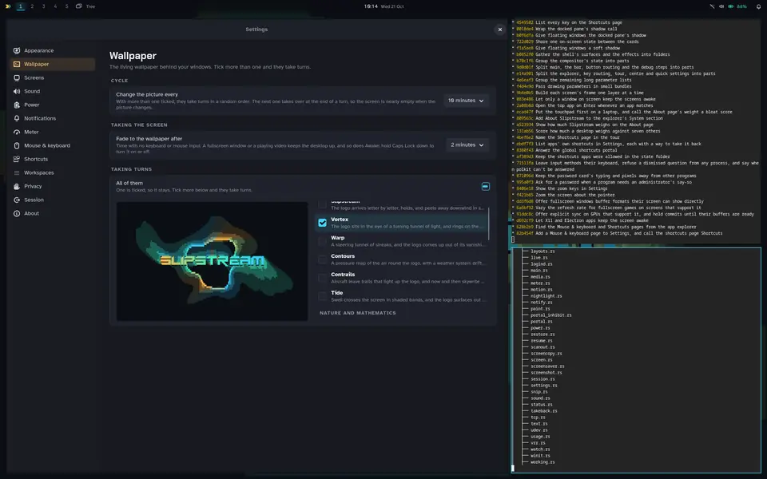
Task: Click the wallpaper list scrollbar
Action: click(x=489, y=224)
